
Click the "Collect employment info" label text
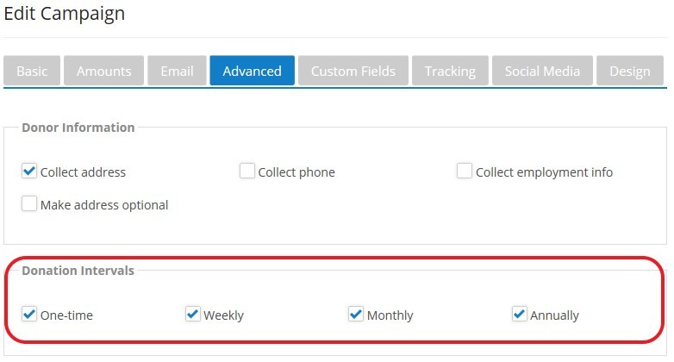click(544, 172)
